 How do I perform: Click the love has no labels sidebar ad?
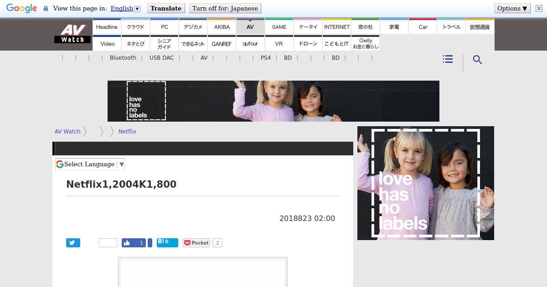coord(426,183)
